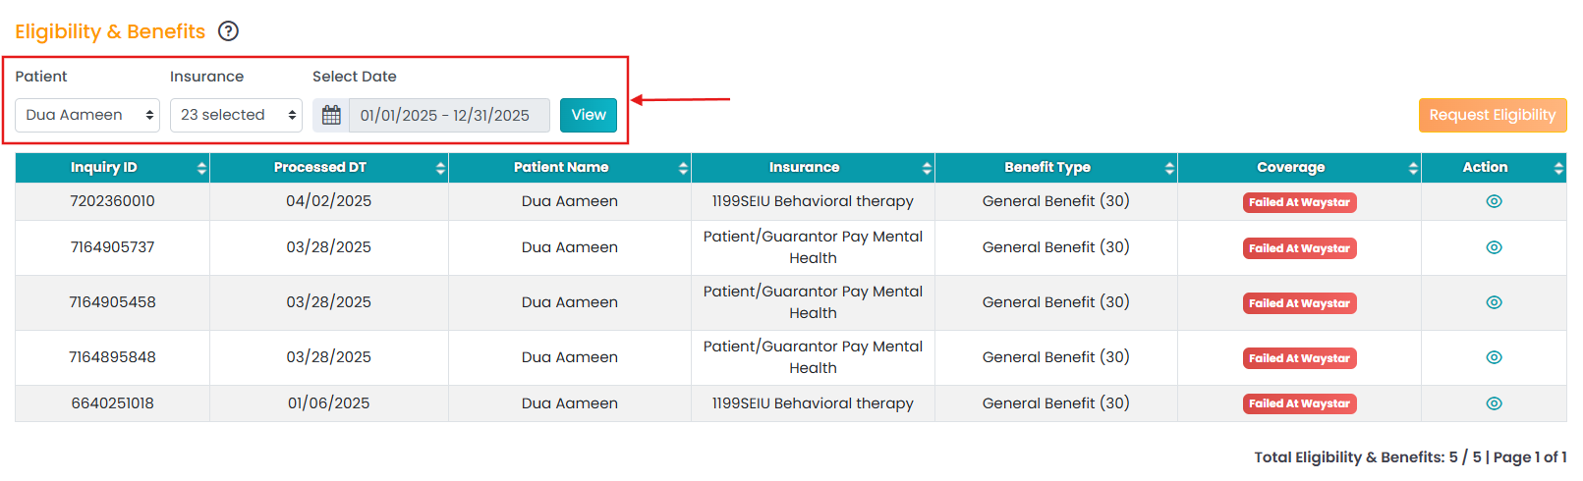Viewport: 1583px width, 481px height.
Task: View details for inquiry 6640251018
Action: click(1494, 403)
